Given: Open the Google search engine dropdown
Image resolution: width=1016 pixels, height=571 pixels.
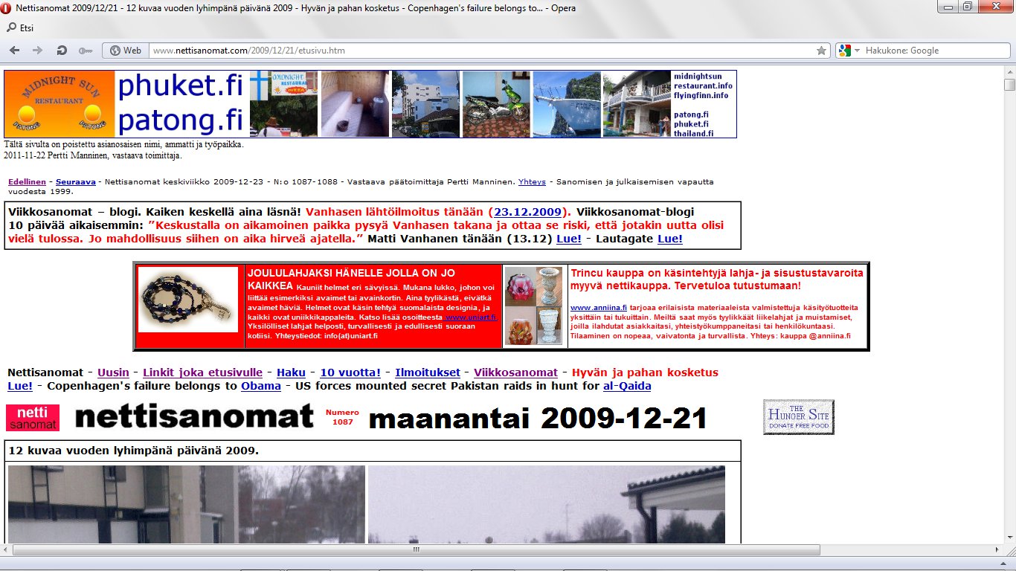Looking at the screenshot, I should (x=847, y=51).
